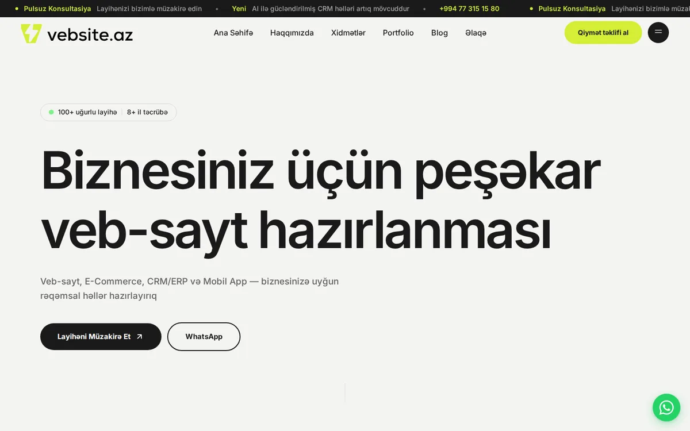Click the subtitle starting Veb-sayt, E-Commerce

[x=190, y=288]
